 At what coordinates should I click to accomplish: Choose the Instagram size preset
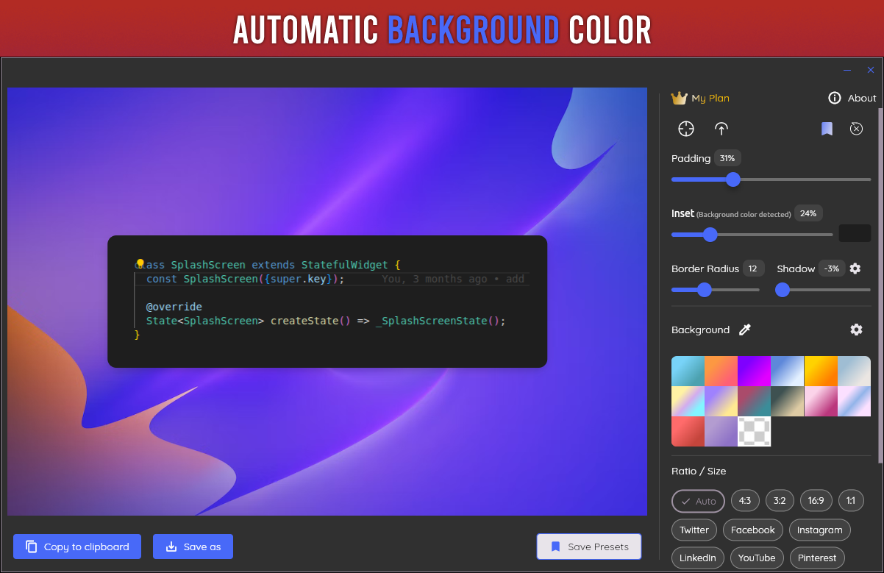[x=820, y=530]
